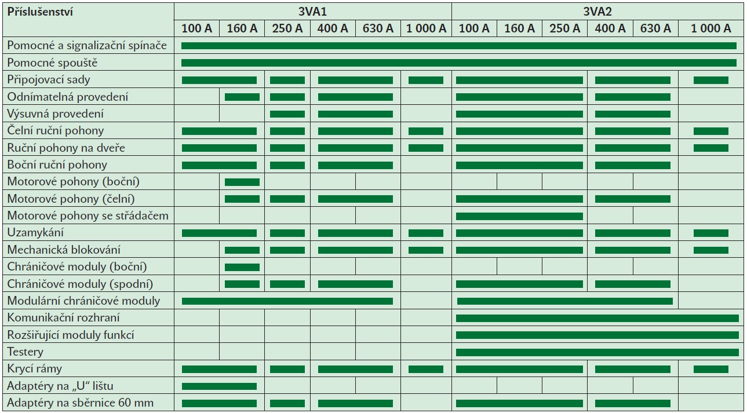Select row label Krycí rámy
The image size is (747, 413).
point(35,369)
